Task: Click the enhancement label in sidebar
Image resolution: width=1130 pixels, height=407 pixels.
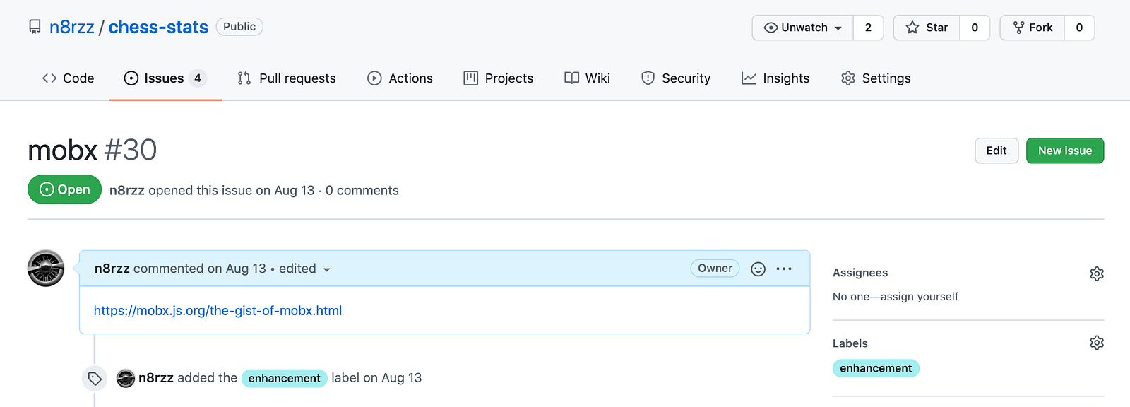Action: tap(876, 368)
